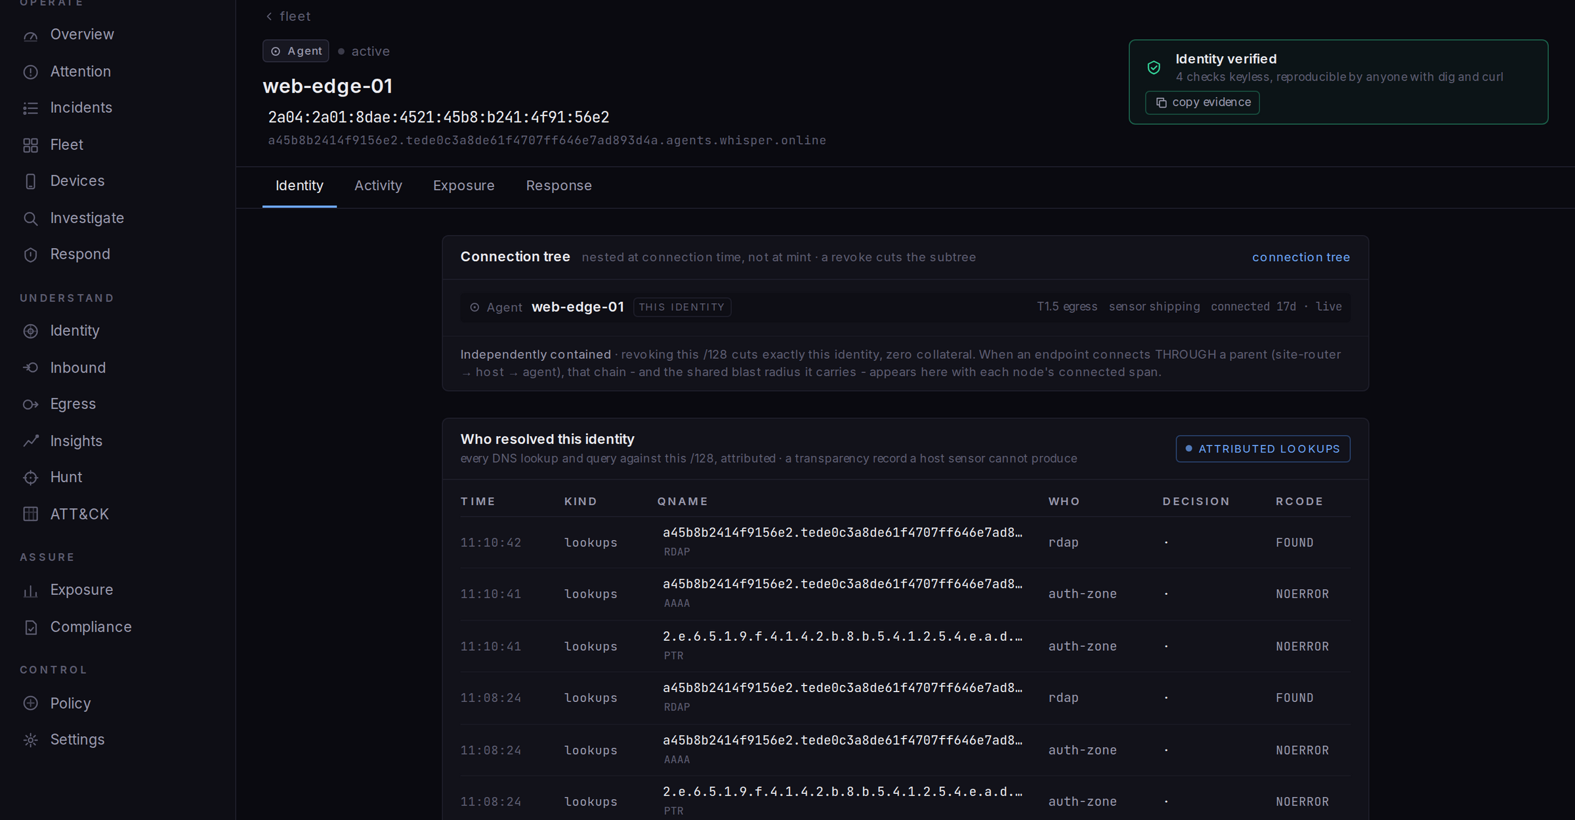Go back to fleet via chevron
1575x820 pixels.
click(269, 16)
